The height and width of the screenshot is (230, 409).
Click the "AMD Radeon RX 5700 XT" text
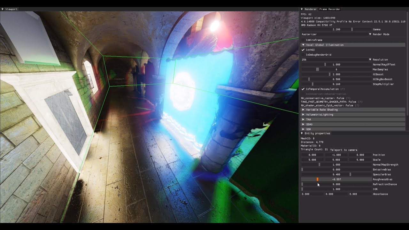[x=317, y=25]
